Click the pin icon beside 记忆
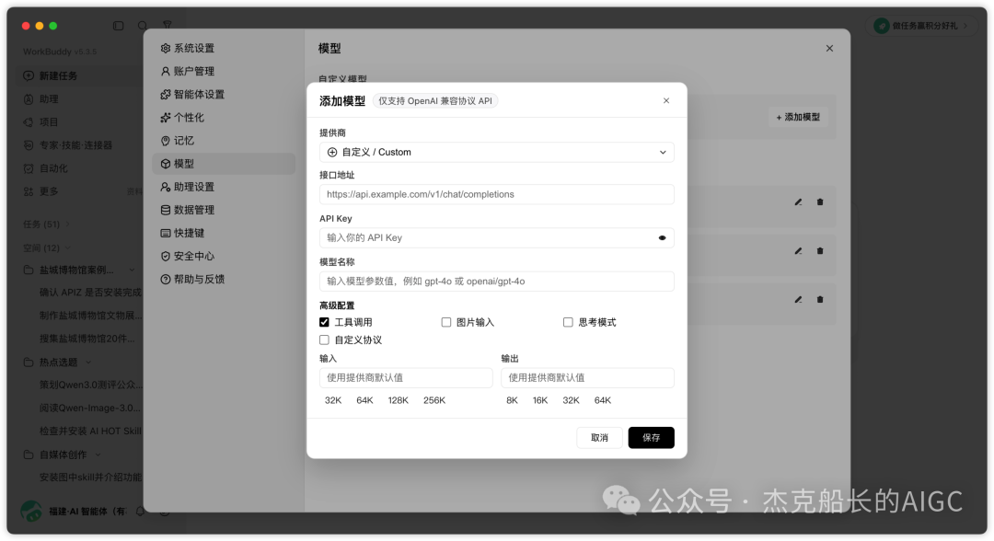994x541 pixels. coord(166,141)
